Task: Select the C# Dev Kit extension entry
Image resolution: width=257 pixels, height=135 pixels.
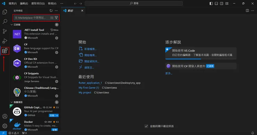Action: coord(35,63)
